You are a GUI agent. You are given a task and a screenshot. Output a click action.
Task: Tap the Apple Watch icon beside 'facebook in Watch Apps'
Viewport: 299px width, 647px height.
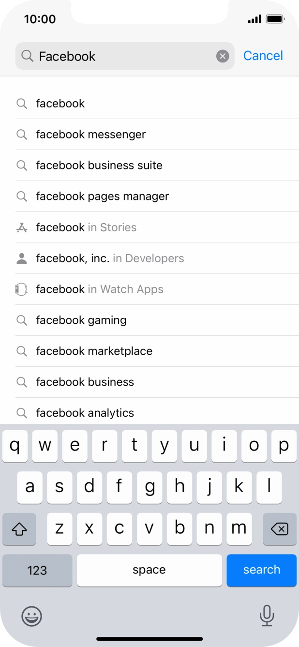coord(22,289)
